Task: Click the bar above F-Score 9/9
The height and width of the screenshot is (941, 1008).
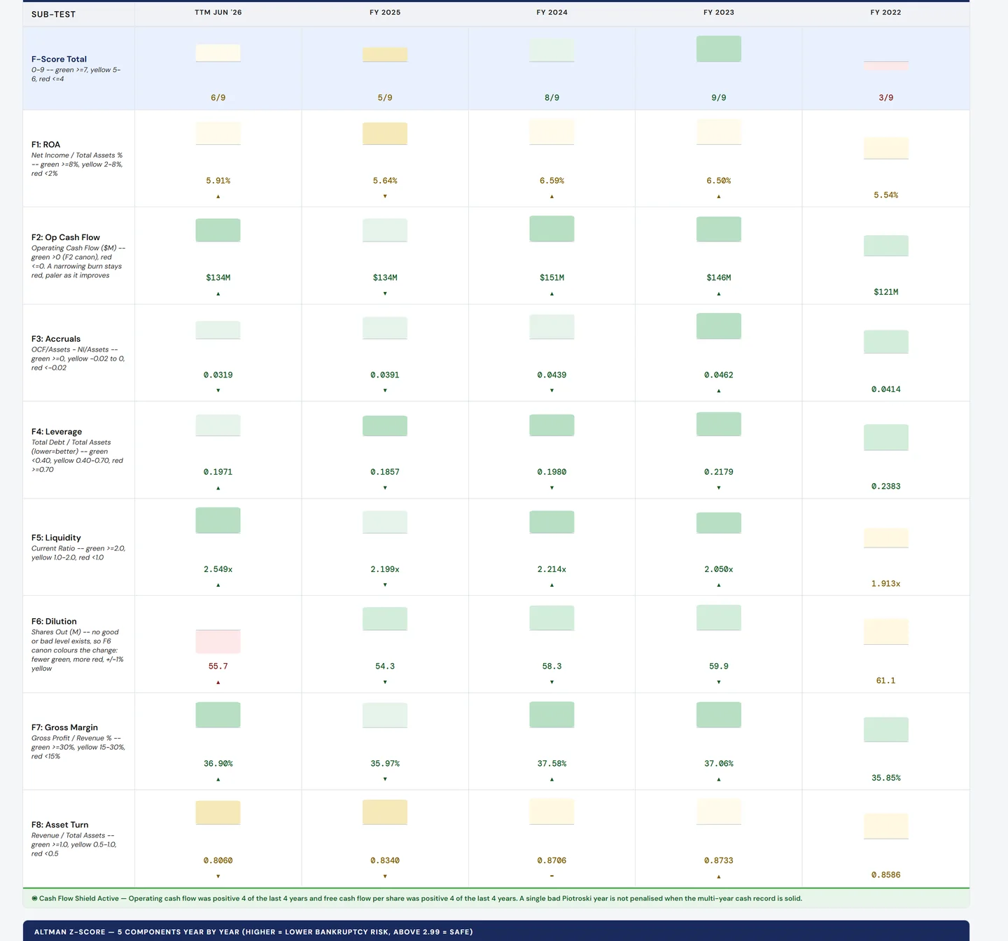Action: pyautogui.click(x=719, y=49)
